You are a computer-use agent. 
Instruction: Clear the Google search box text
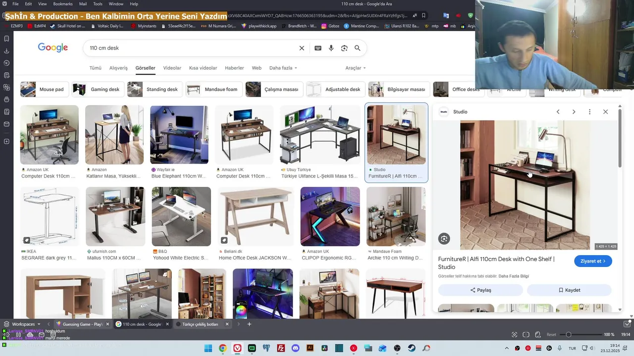[302, 48]
